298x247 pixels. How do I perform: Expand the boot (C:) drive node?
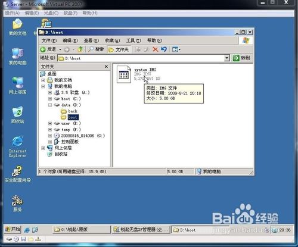(50, 99)
